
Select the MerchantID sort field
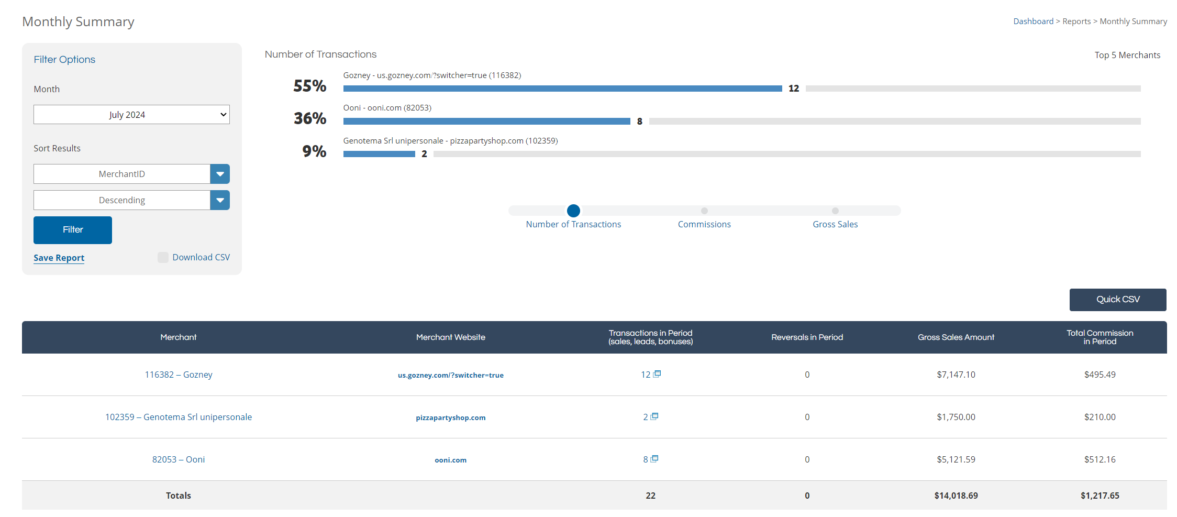pos(122,174)
